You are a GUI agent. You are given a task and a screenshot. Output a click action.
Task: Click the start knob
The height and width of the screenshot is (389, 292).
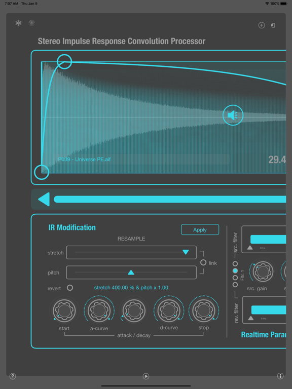point(64,310)
